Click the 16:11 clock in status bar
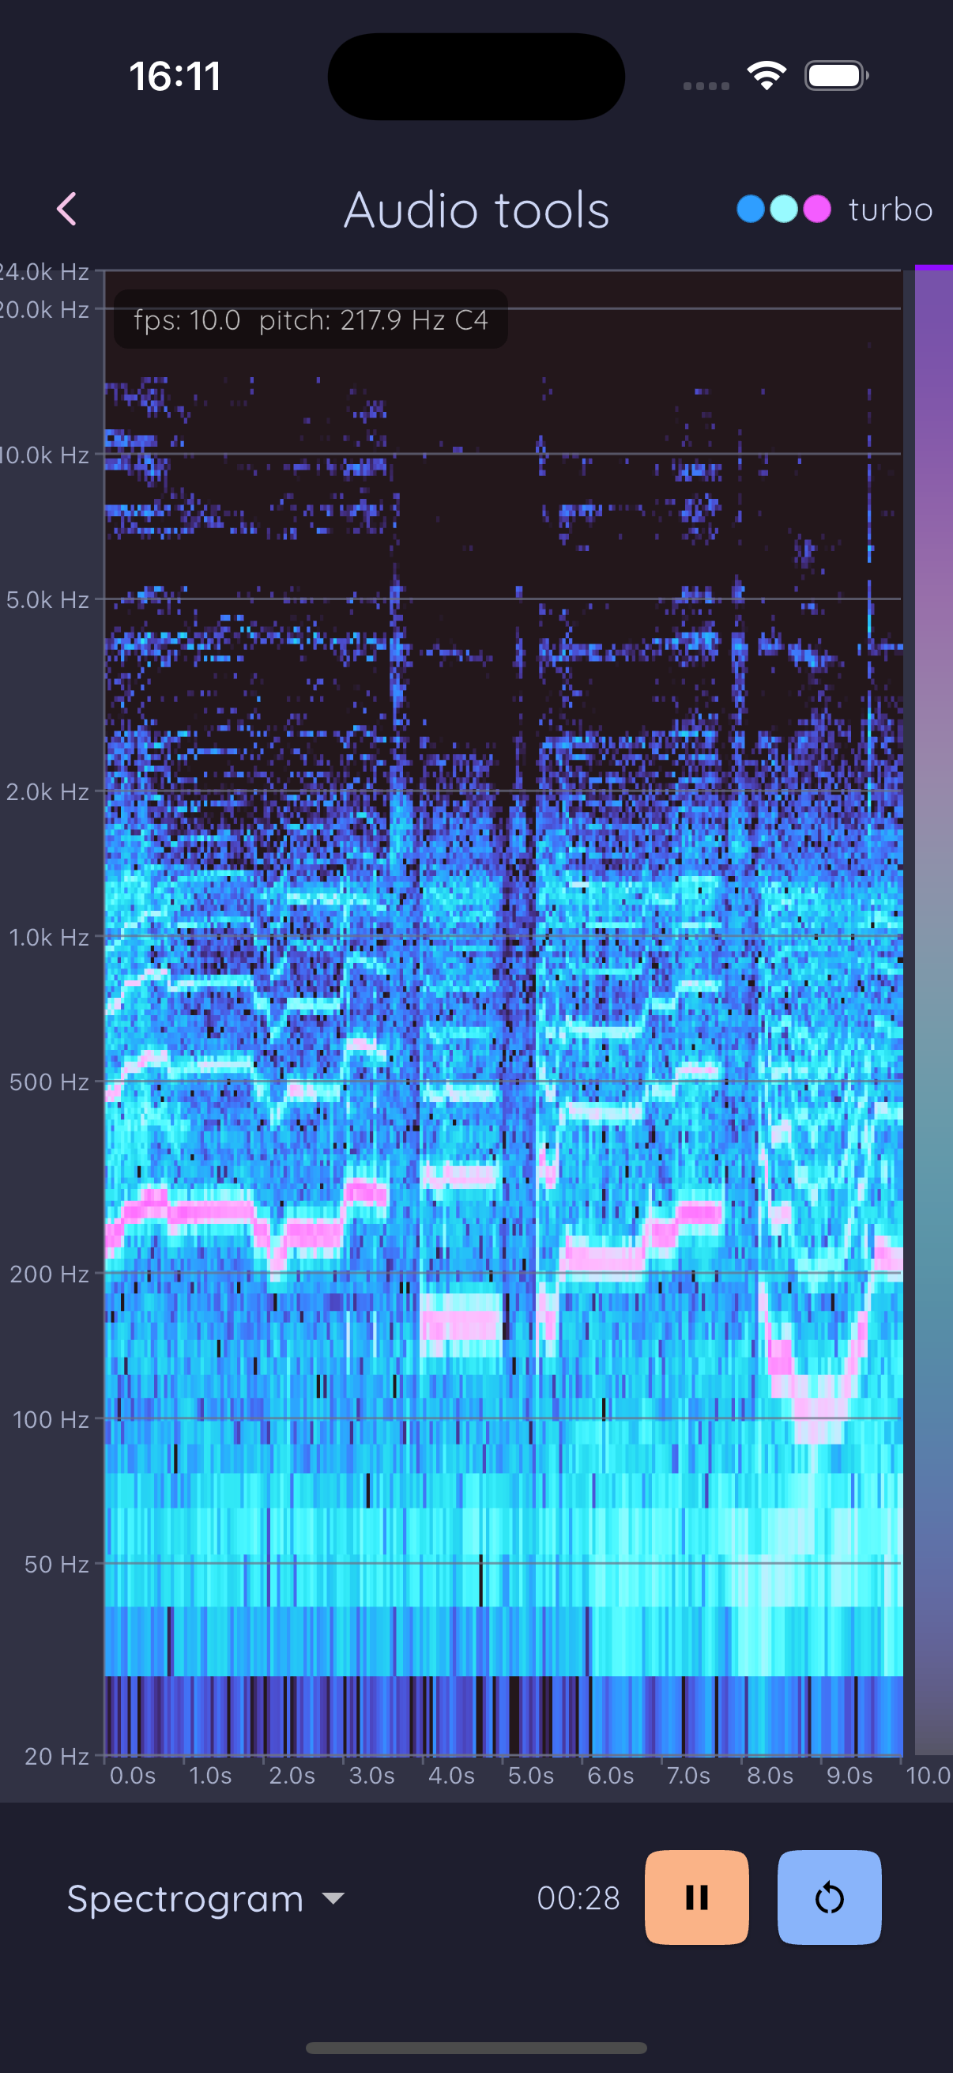The width and height of the screenshot is (953, 2073). [175, 77]
